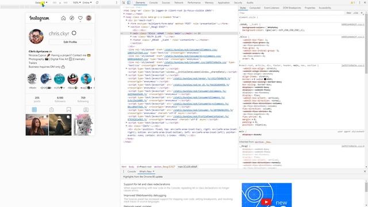Switch to the Console tab in DevTools
Viewport: 368px width, 207px height.
click(154, 2)
